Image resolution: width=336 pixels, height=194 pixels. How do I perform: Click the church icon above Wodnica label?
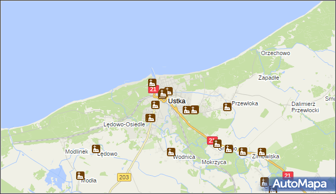coord(171,152)
